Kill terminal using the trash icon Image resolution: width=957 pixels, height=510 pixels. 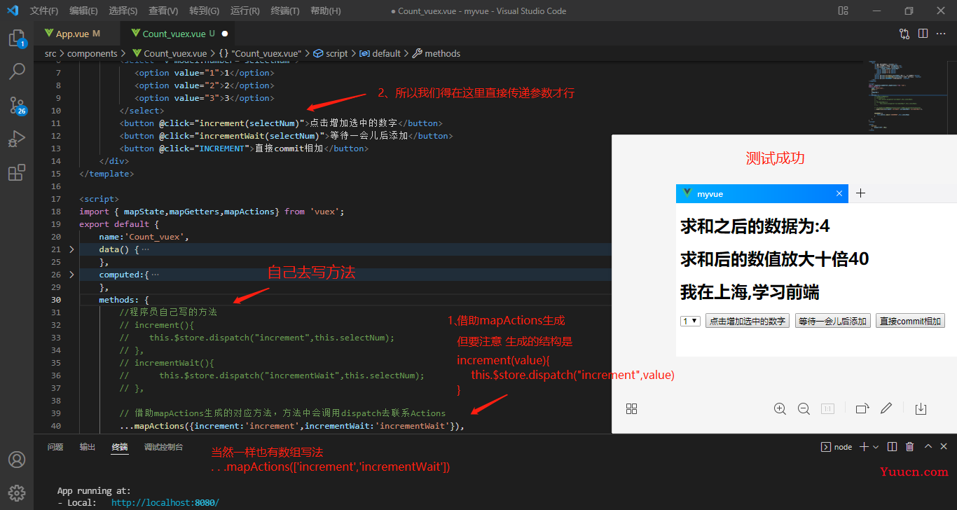pyautogui.click(x=909, y=446)
